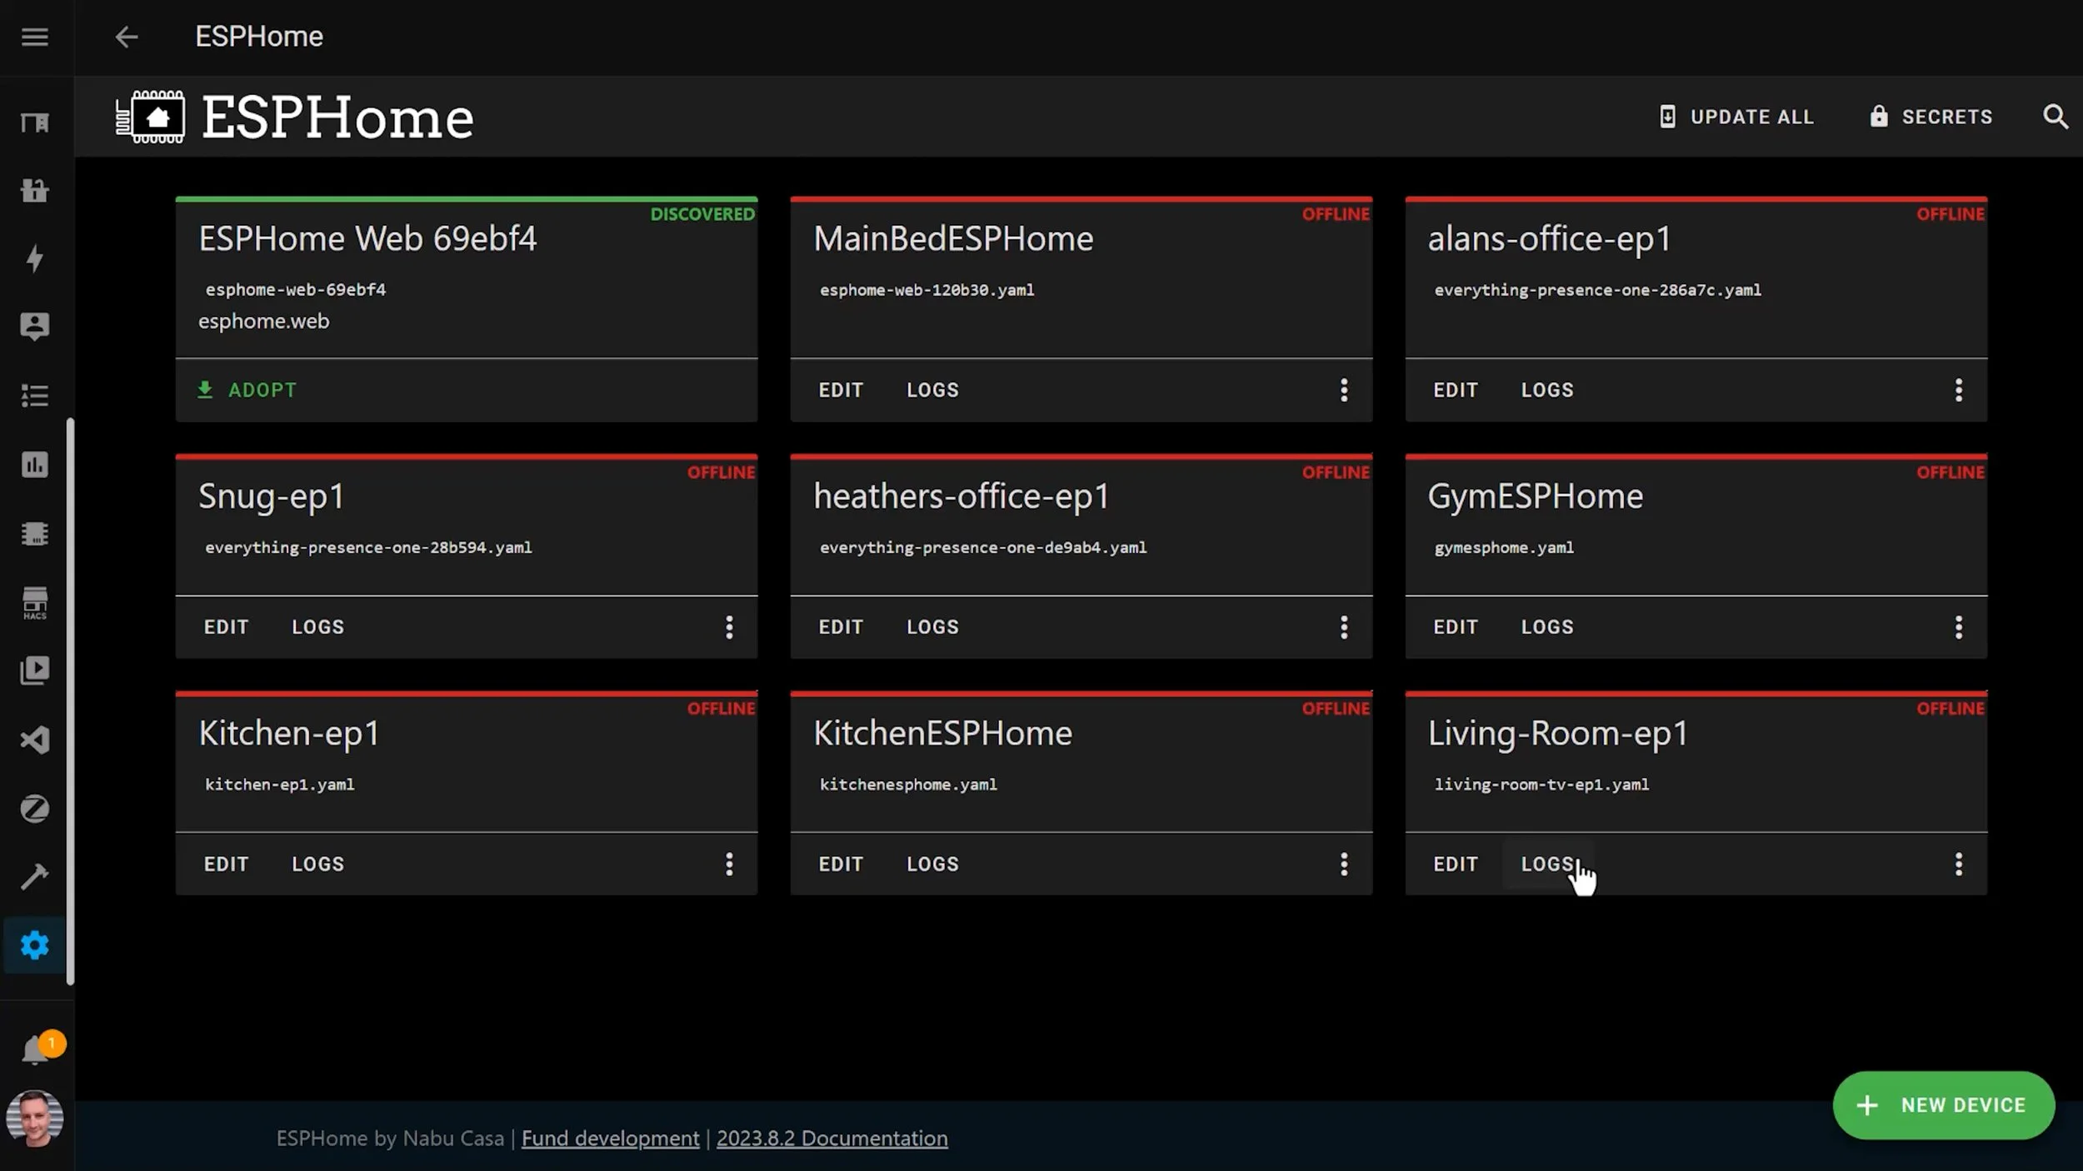Click user profile avatar thumbnail

34,1119
